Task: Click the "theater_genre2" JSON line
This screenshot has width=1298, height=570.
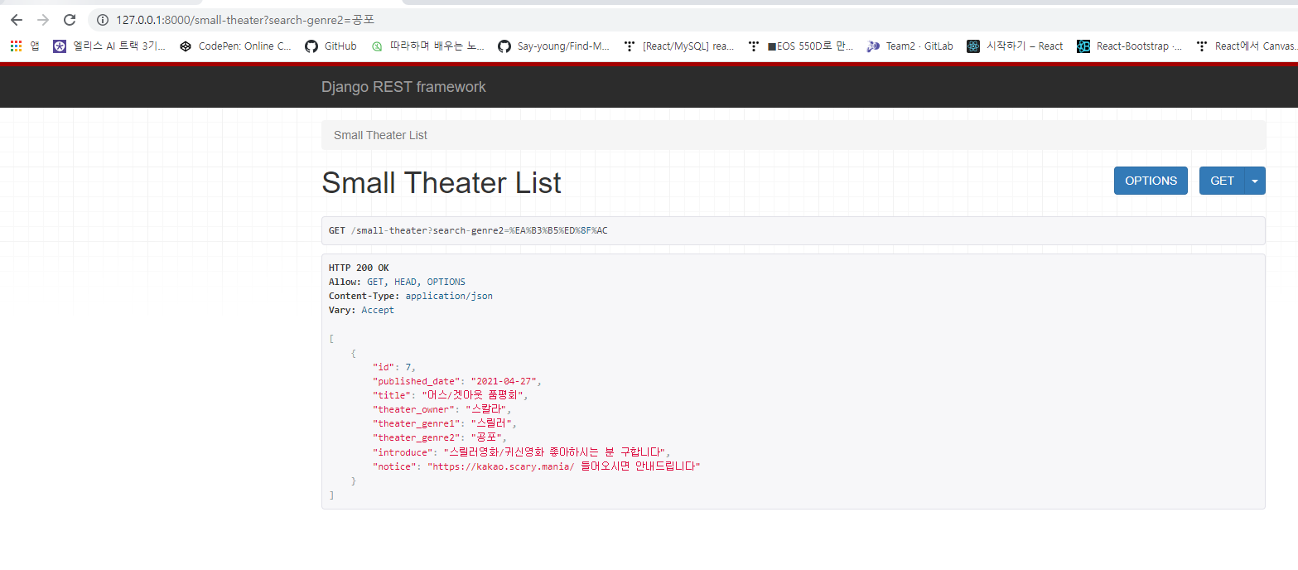Action: (x=439, y=437)
